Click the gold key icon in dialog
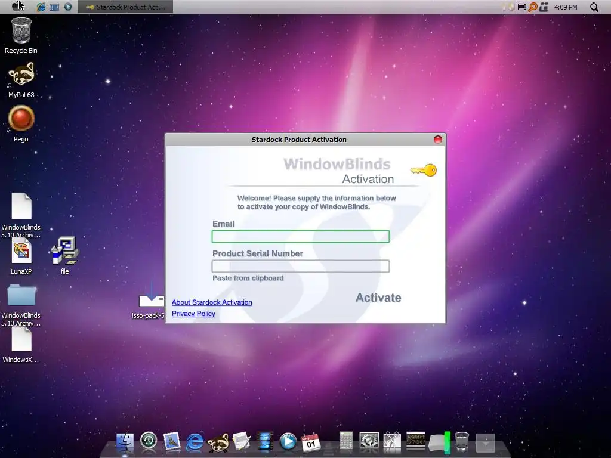The height and width of the screenshot is (458, 611). [x=424, y=170]
